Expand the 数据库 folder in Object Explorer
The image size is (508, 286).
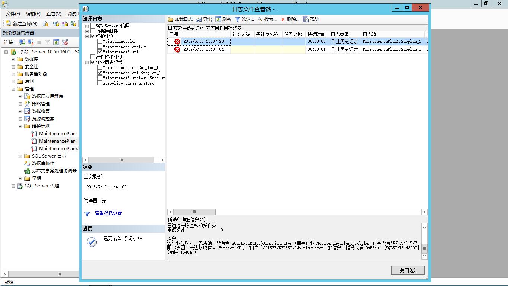click(x=13, y=59)
